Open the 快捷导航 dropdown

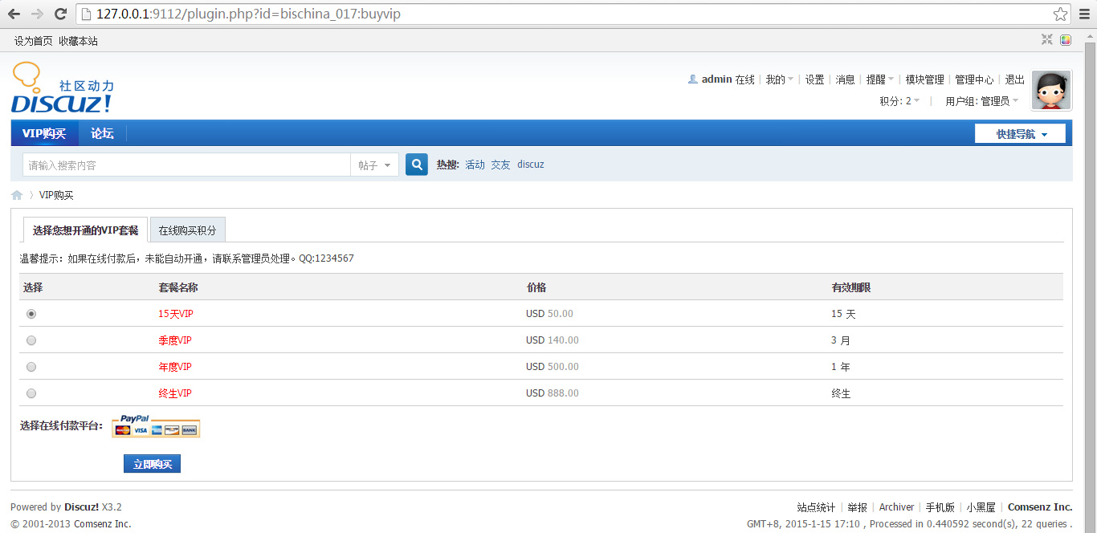click(x=1020, y=134)
